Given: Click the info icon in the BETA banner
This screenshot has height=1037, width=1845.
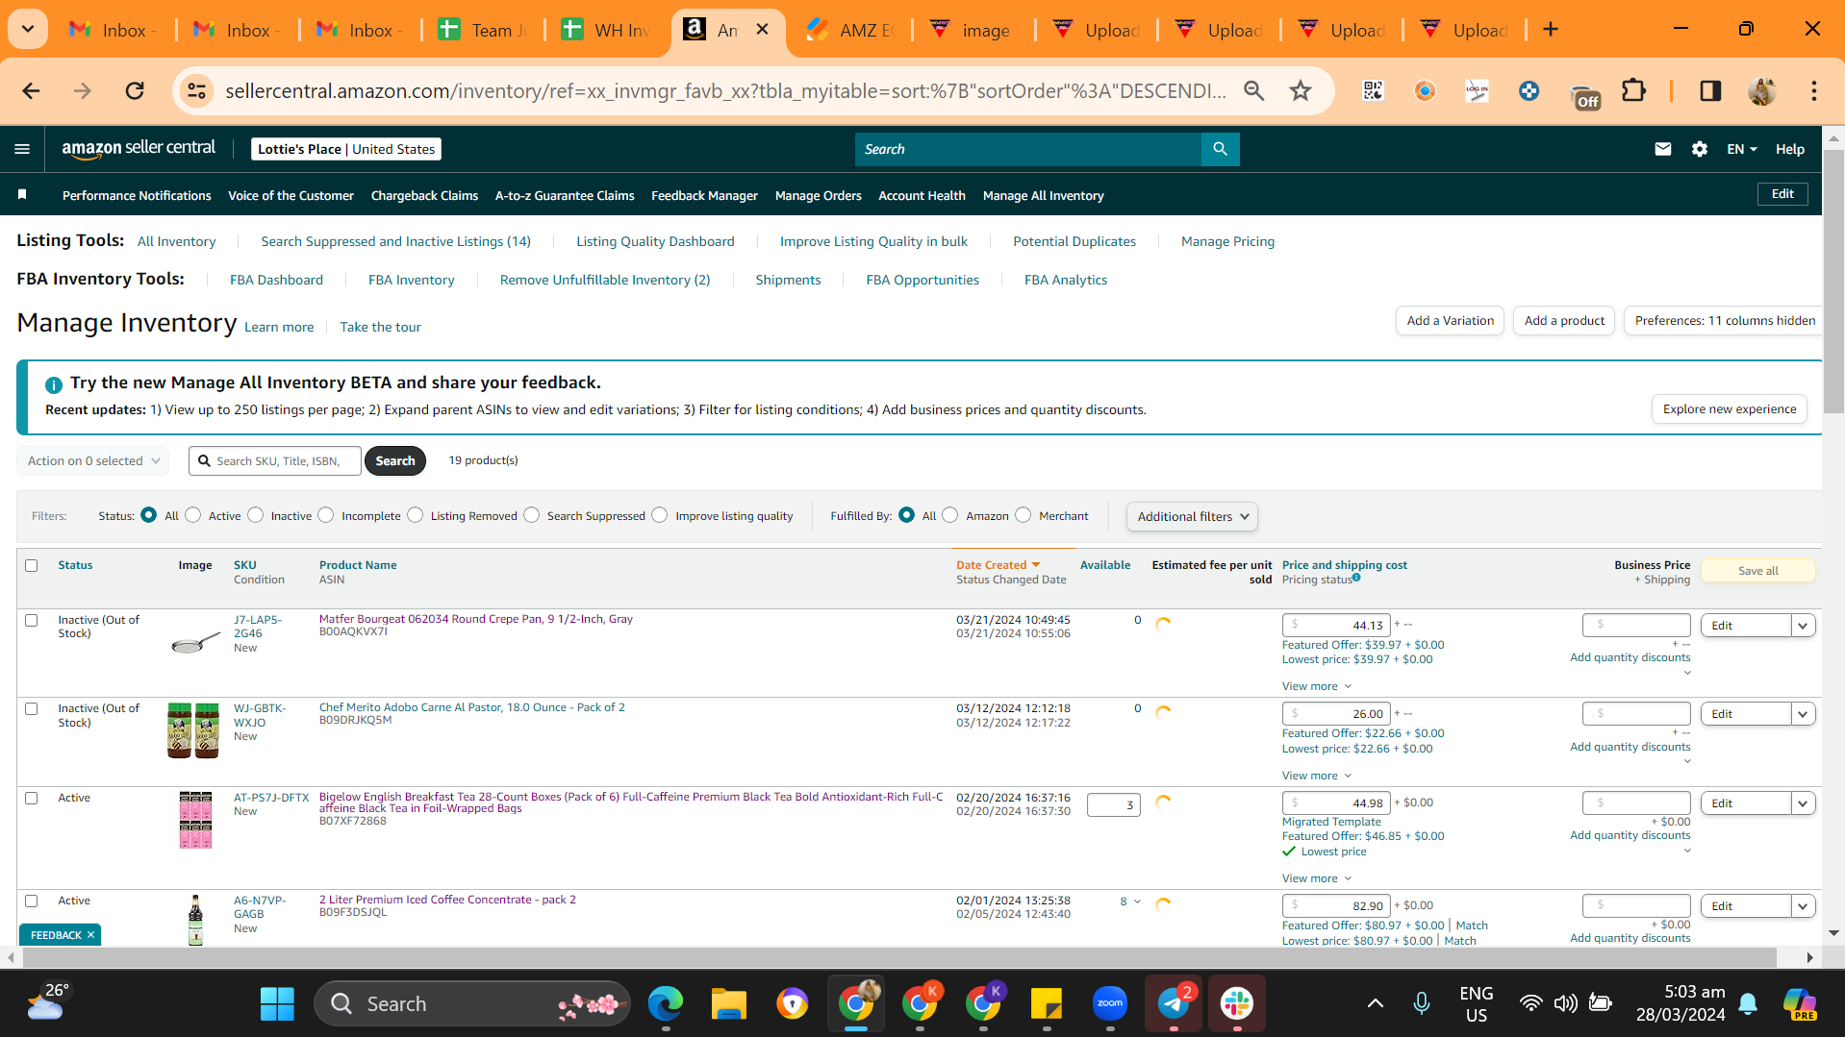Looking at the screenshot, I should pyautogui.click(x=54, y=384).
